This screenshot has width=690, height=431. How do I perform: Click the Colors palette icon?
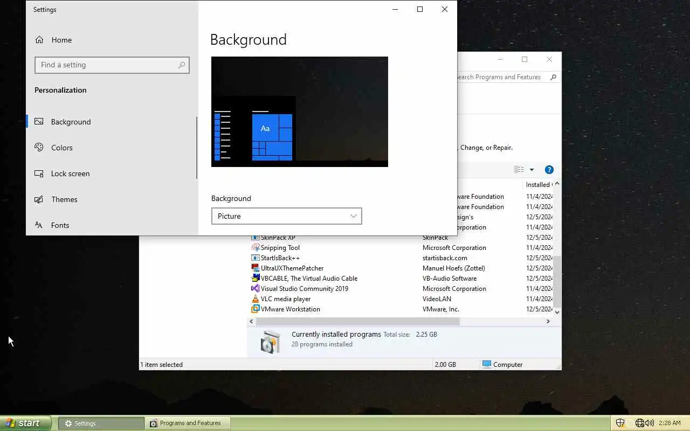pos(39,147)
